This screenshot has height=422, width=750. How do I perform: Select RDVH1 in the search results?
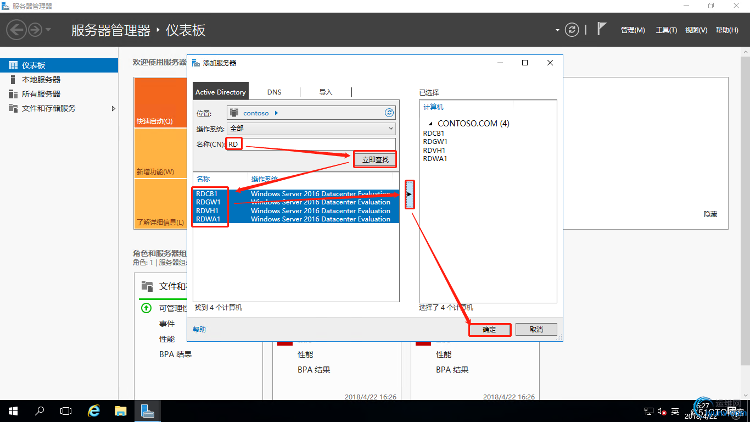pyautogui.click(x=296, y=210)
